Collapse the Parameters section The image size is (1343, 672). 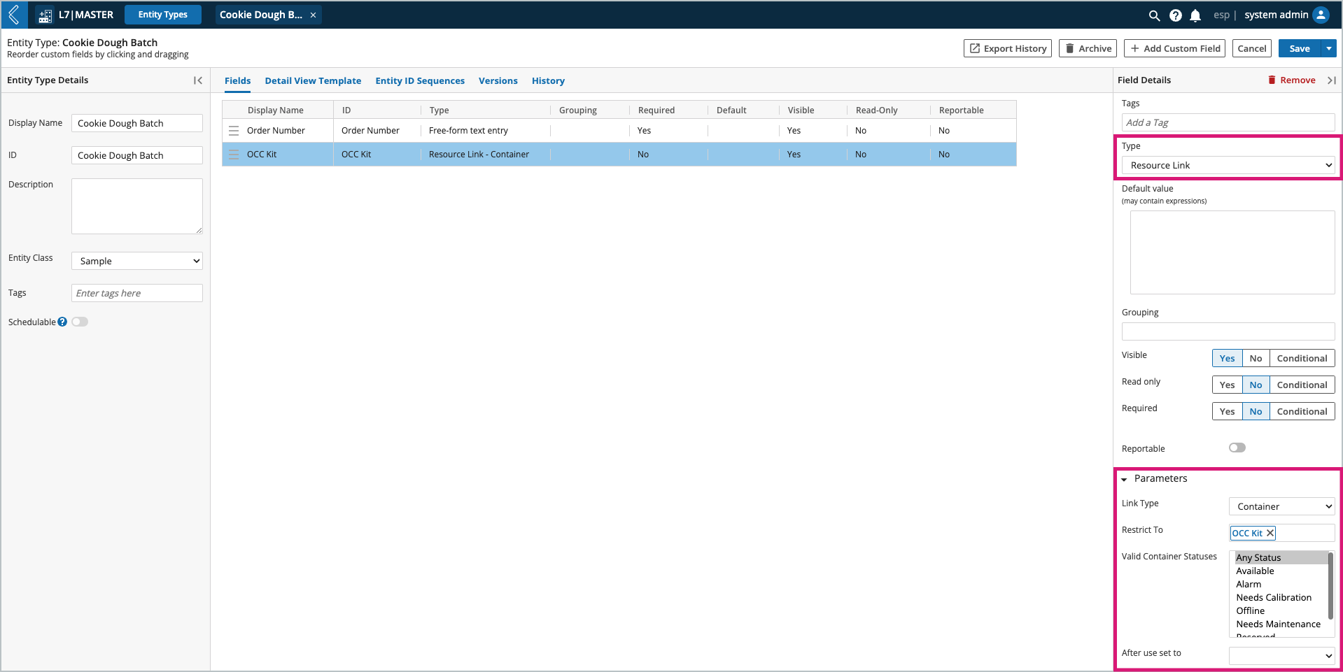click(1124, 479)
